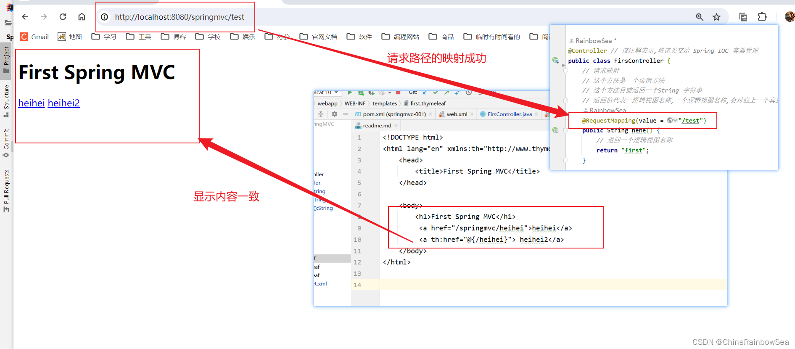Click the browser address bar URL

[x=180, y=17]
